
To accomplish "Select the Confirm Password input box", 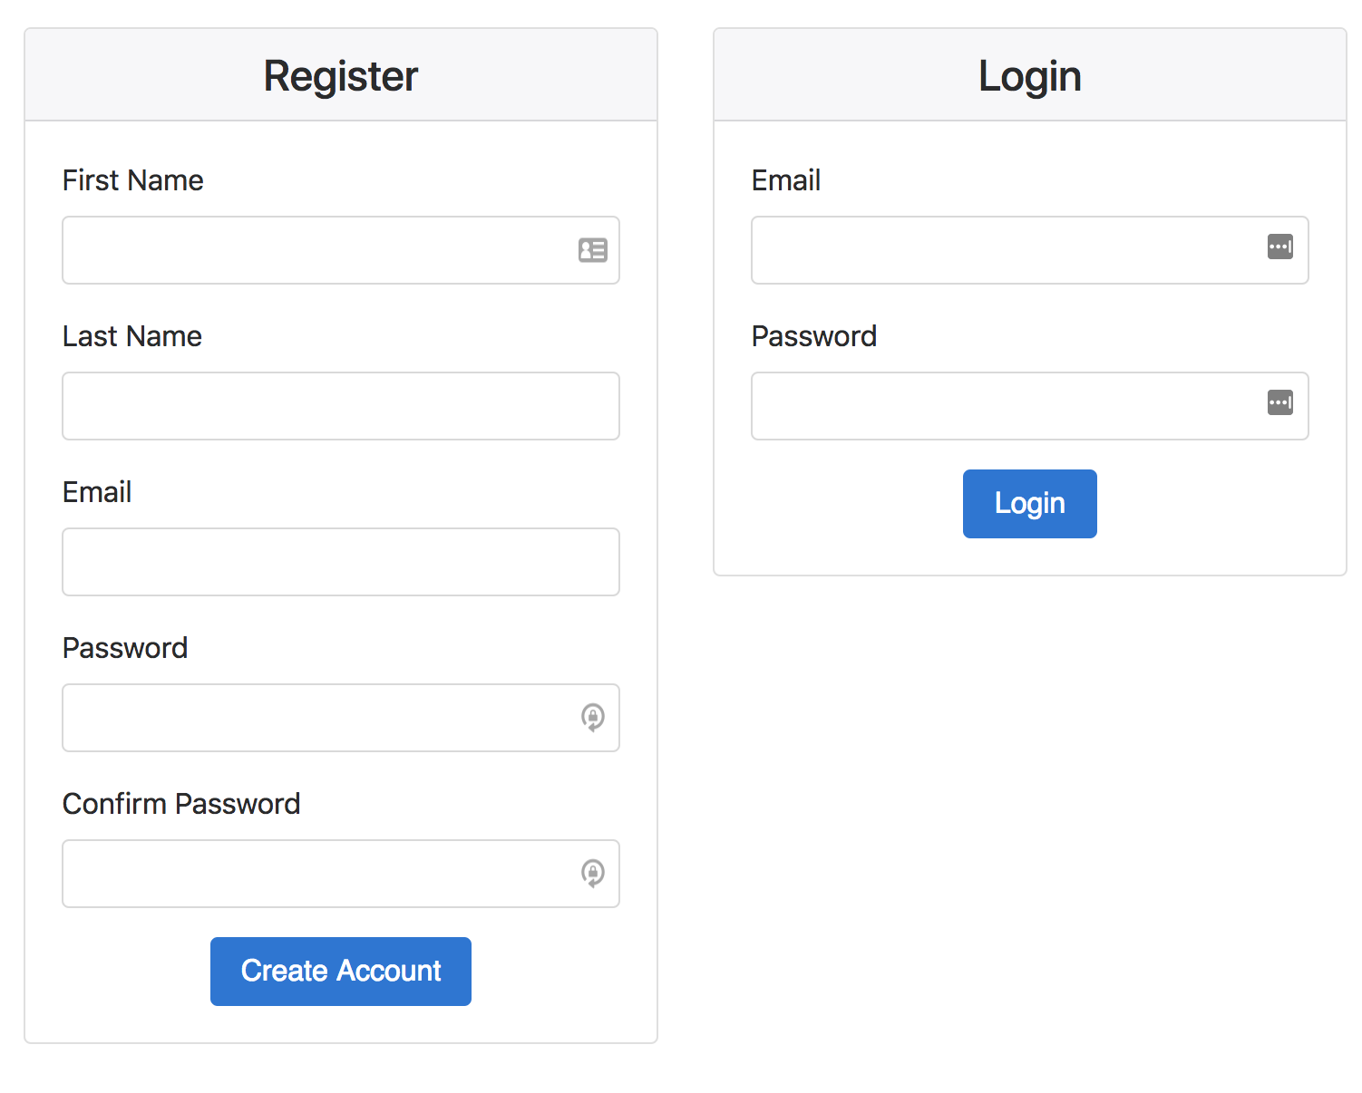I will tap(341, 874).
